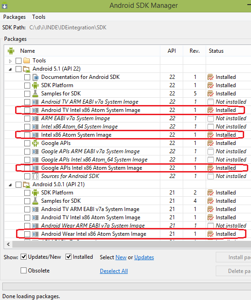Screen dimensions: 251x300
Task: Collapse the Android 5.0.1 (API 21) node
Action: point(11,185)
